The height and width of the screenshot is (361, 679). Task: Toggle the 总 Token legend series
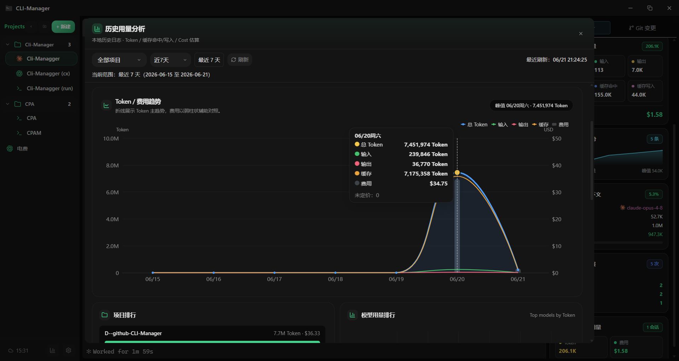(x=474, y=125)
